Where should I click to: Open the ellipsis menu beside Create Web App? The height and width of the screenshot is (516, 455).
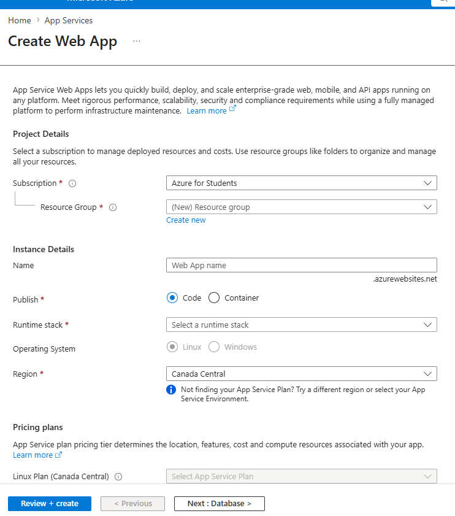137,41
